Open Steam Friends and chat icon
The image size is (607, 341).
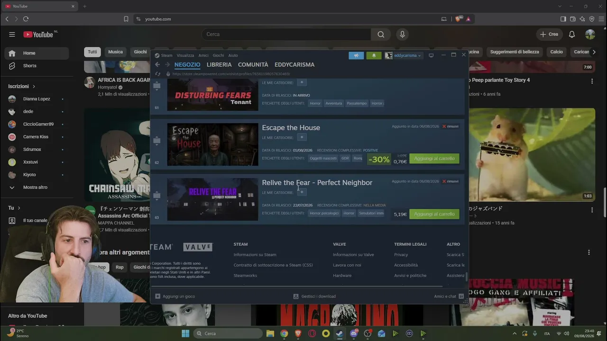click(x=461, y=296)
